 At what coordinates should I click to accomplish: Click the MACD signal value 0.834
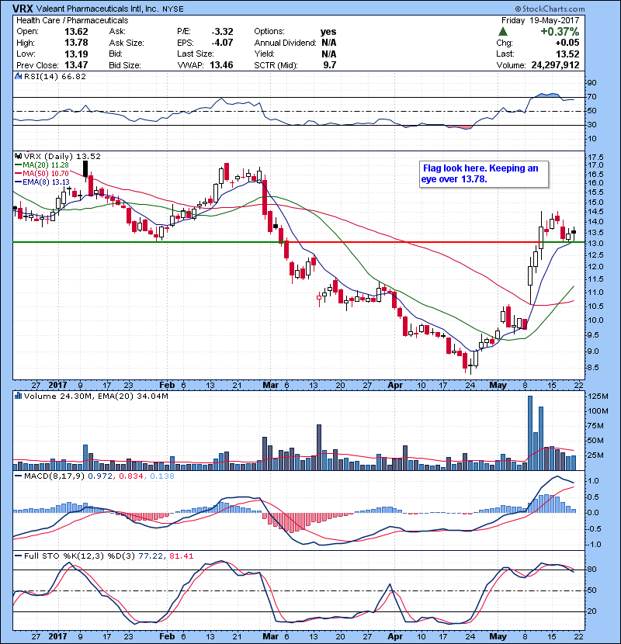click(130, 476)
